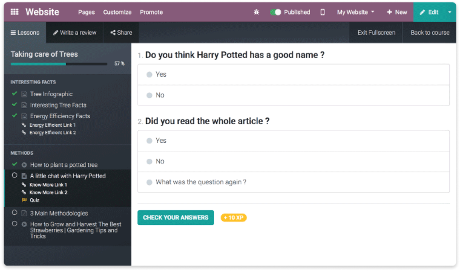Toggle the Published switch
Screen dimensions: 460x271
pyautogui.click(x=275, y=12)
